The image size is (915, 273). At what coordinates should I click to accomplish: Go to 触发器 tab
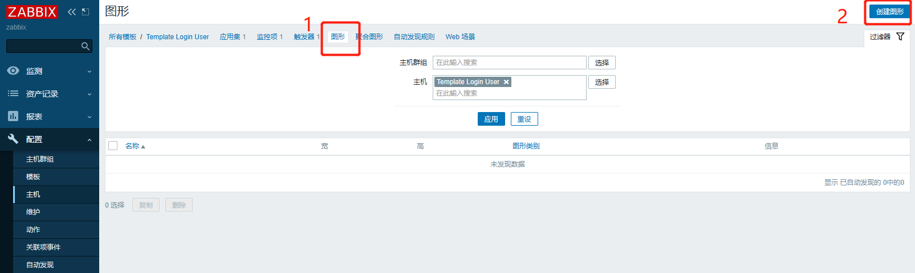click(304, 37)
